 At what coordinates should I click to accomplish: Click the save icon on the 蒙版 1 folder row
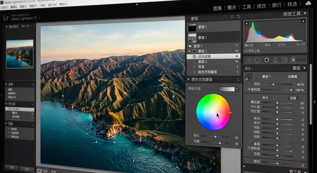click(237, 46)
